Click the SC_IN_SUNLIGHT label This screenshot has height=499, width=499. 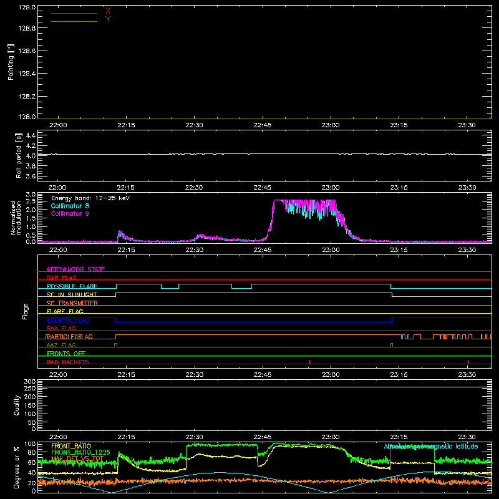[72, 294]
